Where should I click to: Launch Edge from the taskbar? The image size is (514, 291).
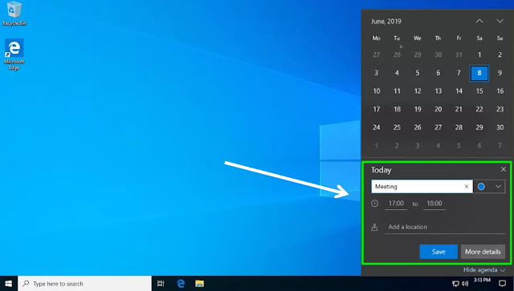(x=180, y=284)
